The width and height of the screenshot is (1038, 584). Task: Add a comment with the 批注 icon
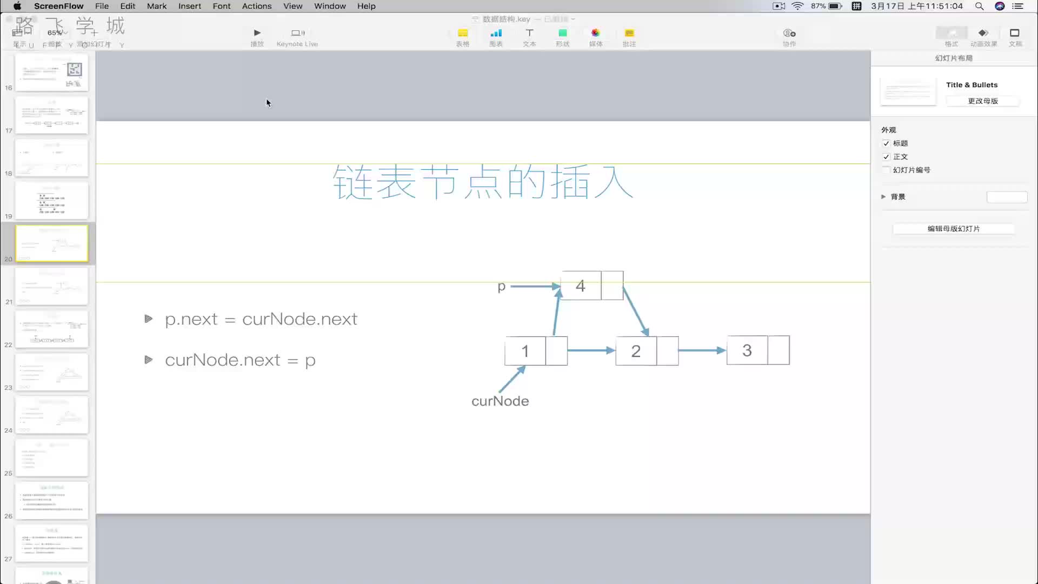tap(629, 37)
